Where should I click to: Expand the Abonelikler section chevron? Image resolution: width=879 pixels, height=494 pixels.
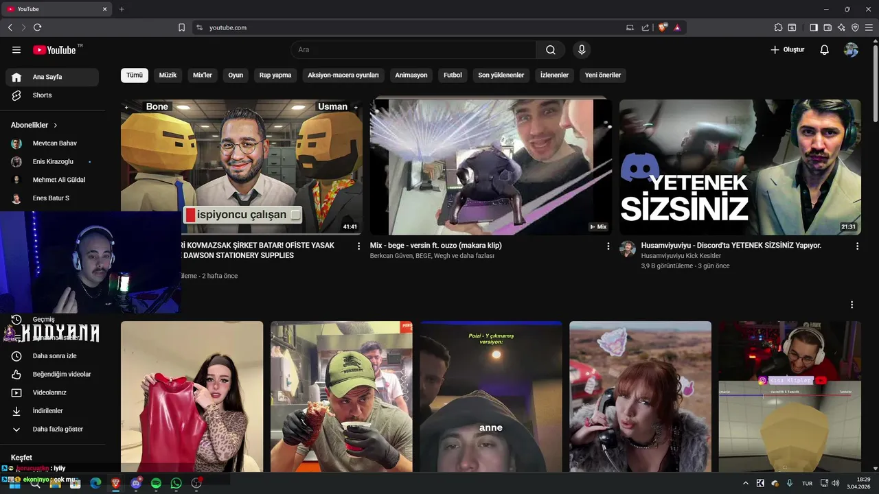[56, 126]
